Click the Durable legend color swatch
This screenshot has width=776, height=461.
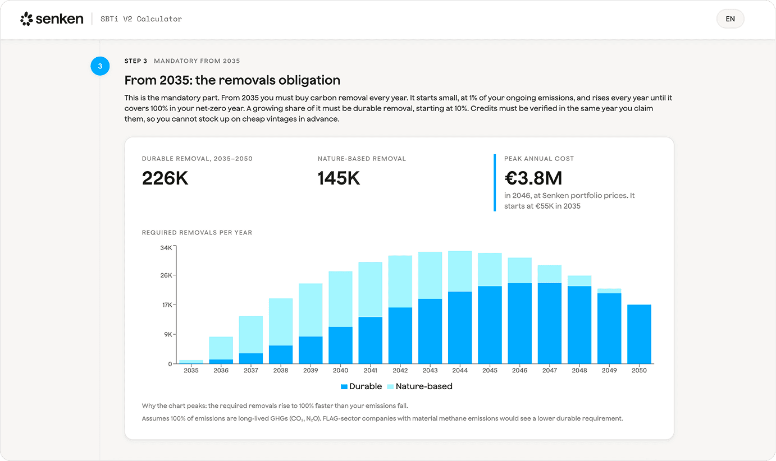click(344, 387)
